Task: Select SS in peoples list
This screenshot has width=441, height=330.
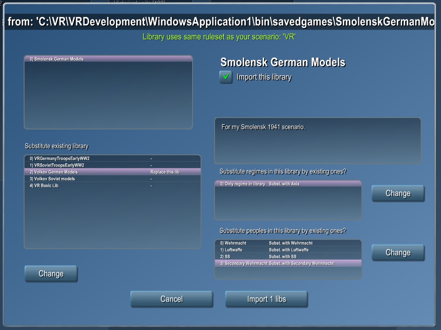Action: (288, 256)
